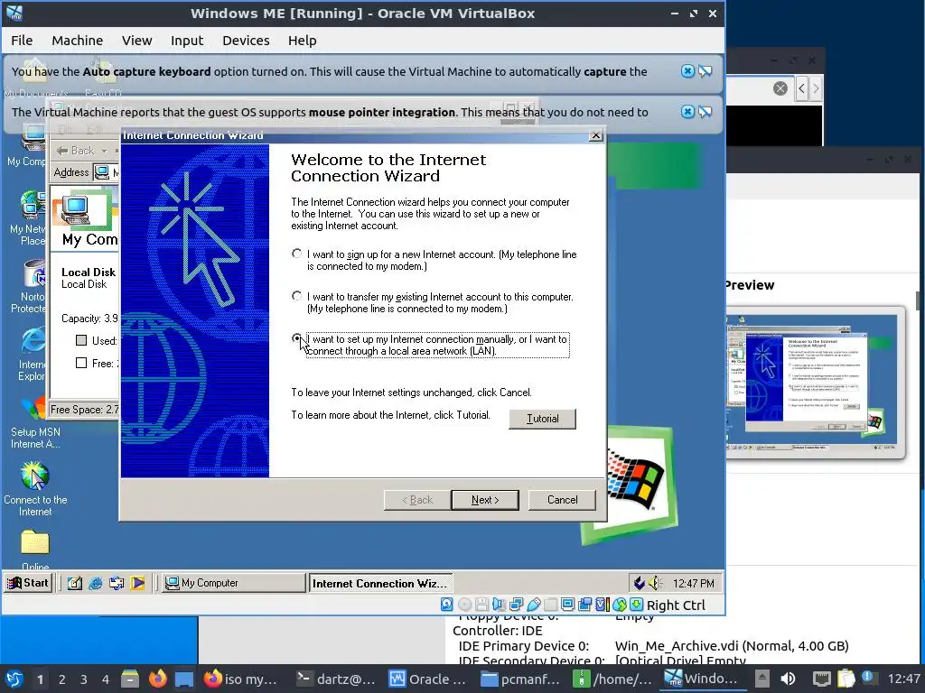The height and width of the screenshot is (693, 925).
Task: Click the VirtualBox floppy drive indicator
Action: tap(482, 605)
